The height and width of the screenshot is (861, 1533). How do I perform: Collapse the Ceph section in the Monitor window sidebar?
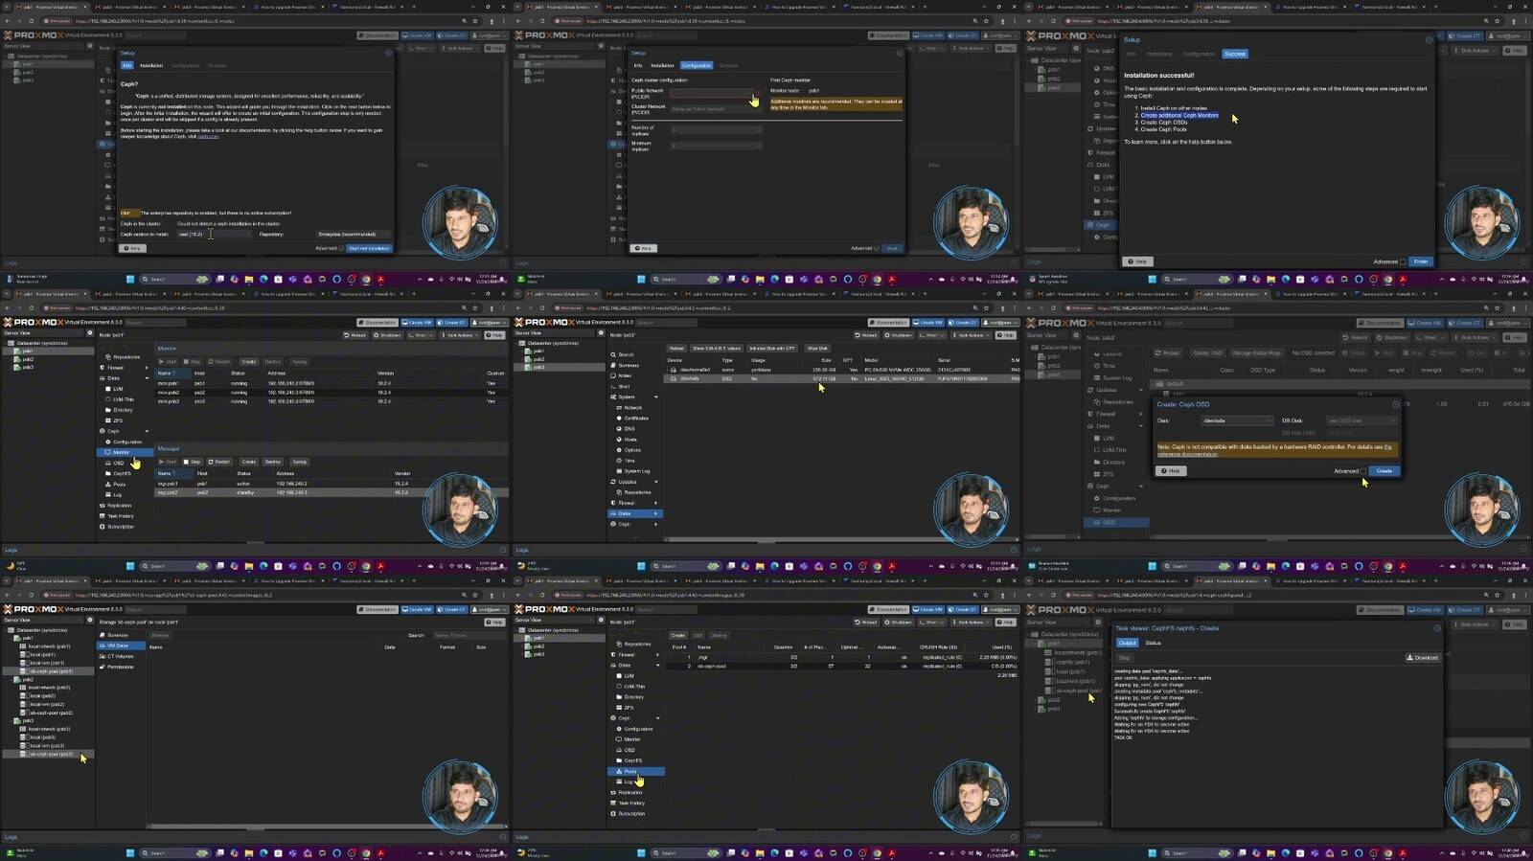click(x=147, y=431)
